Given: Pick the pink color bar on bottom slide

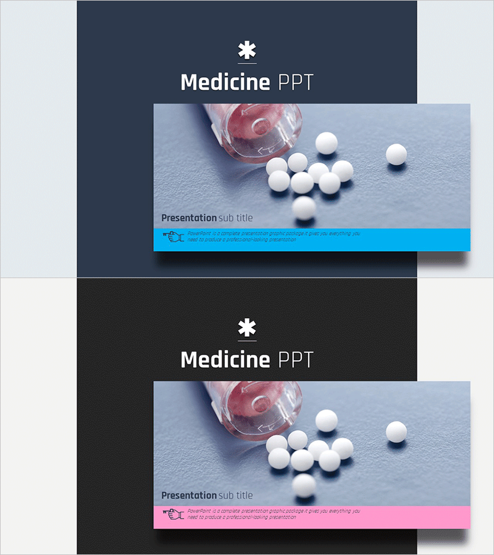Looking at the screenshot, I should pos(312,517).
